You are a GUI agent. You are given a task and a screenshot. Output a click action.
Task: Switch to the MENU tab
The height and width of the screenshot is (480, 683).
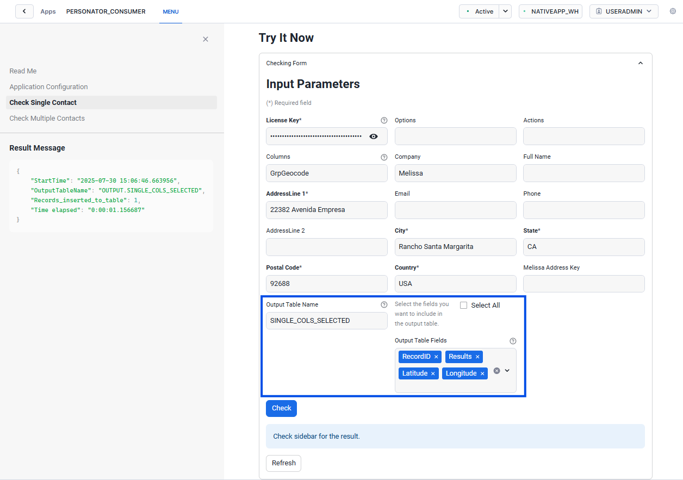(x=171, y=11)
